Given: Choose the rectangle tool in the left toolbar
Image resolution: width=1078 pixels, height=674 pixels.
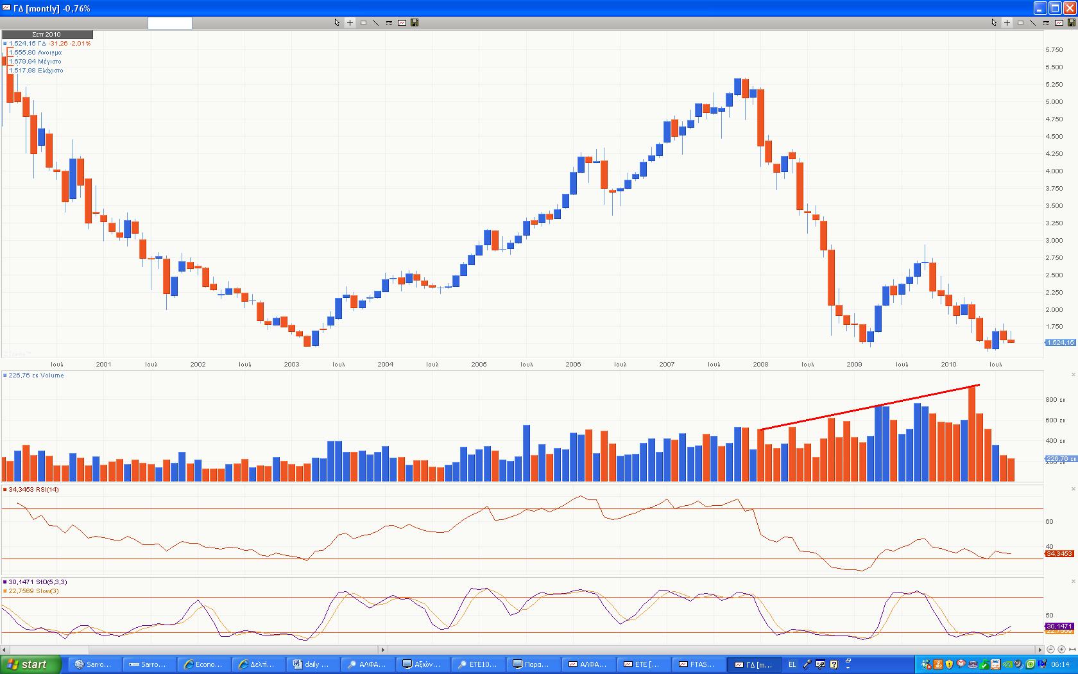Looking at the screenshot, I should pos(363,22).
